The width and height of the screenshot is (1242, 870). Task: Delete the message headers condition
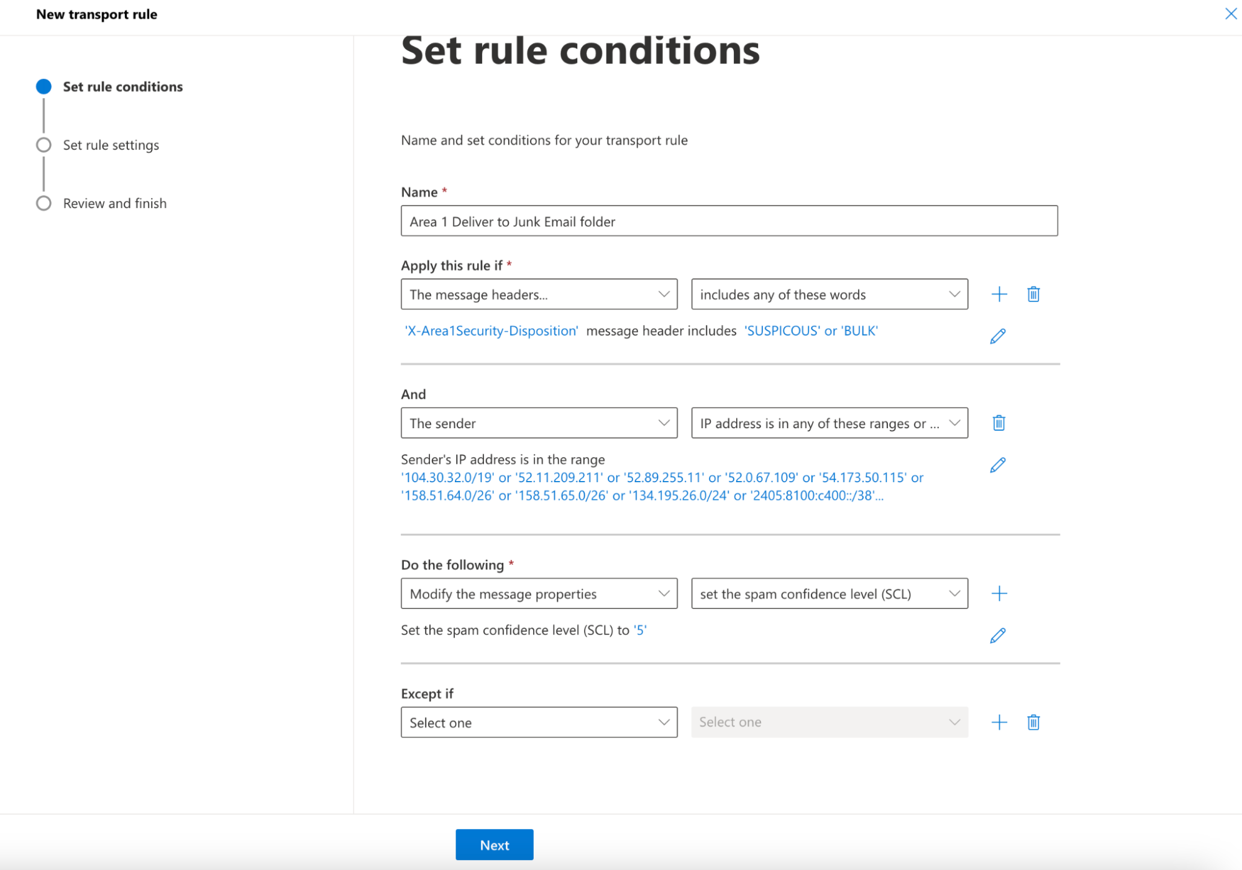[x=1033, y=294]
